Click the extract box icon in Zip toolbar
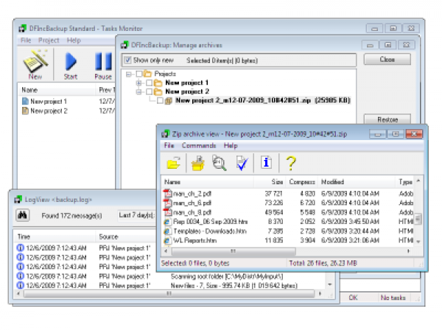Viewport: 442px width, 331px height. tap(197, 163)
